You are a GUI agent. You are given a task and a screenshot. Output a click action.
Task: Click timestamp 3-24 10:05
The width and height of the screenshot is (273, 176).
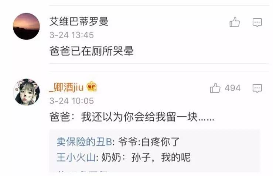click(x=72, y=101)
